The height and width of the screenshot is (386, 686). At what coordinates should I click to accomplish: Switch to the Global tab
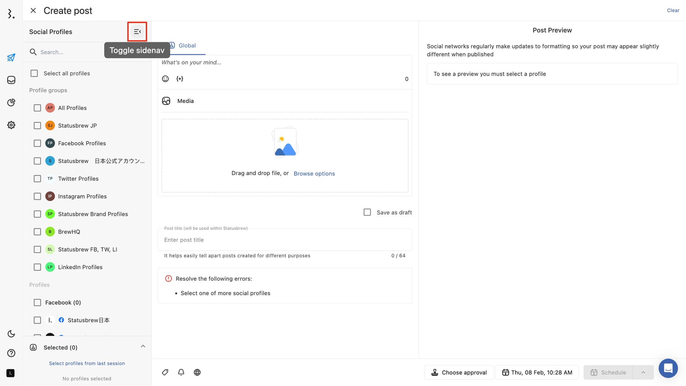coord(187,46)
